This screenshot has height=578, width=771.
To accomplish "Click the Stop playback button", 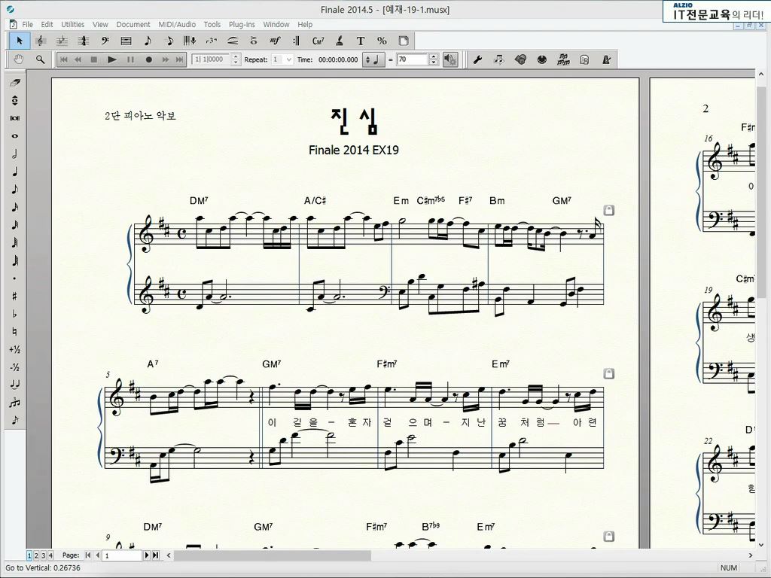I will (94, 59).
